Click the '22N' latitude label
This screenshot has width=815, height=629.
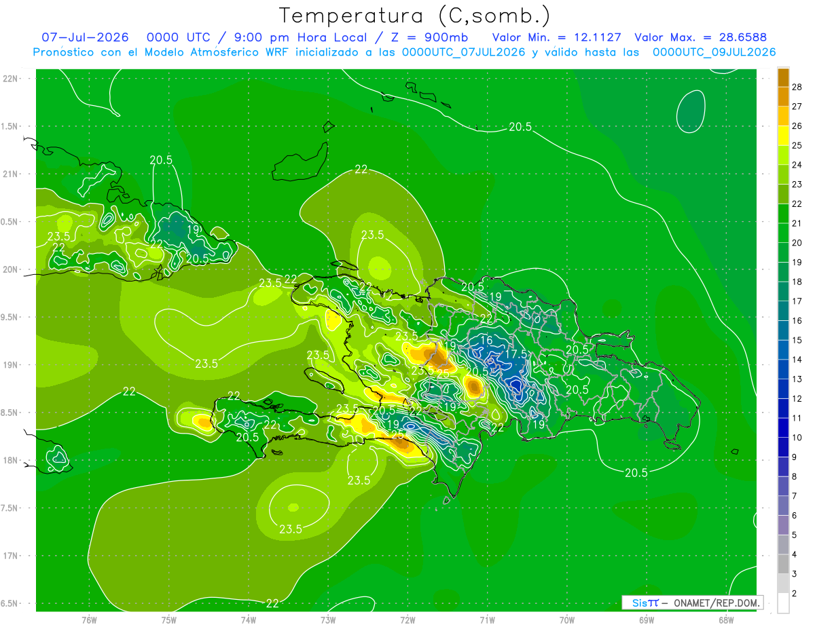tap(11, 79)
